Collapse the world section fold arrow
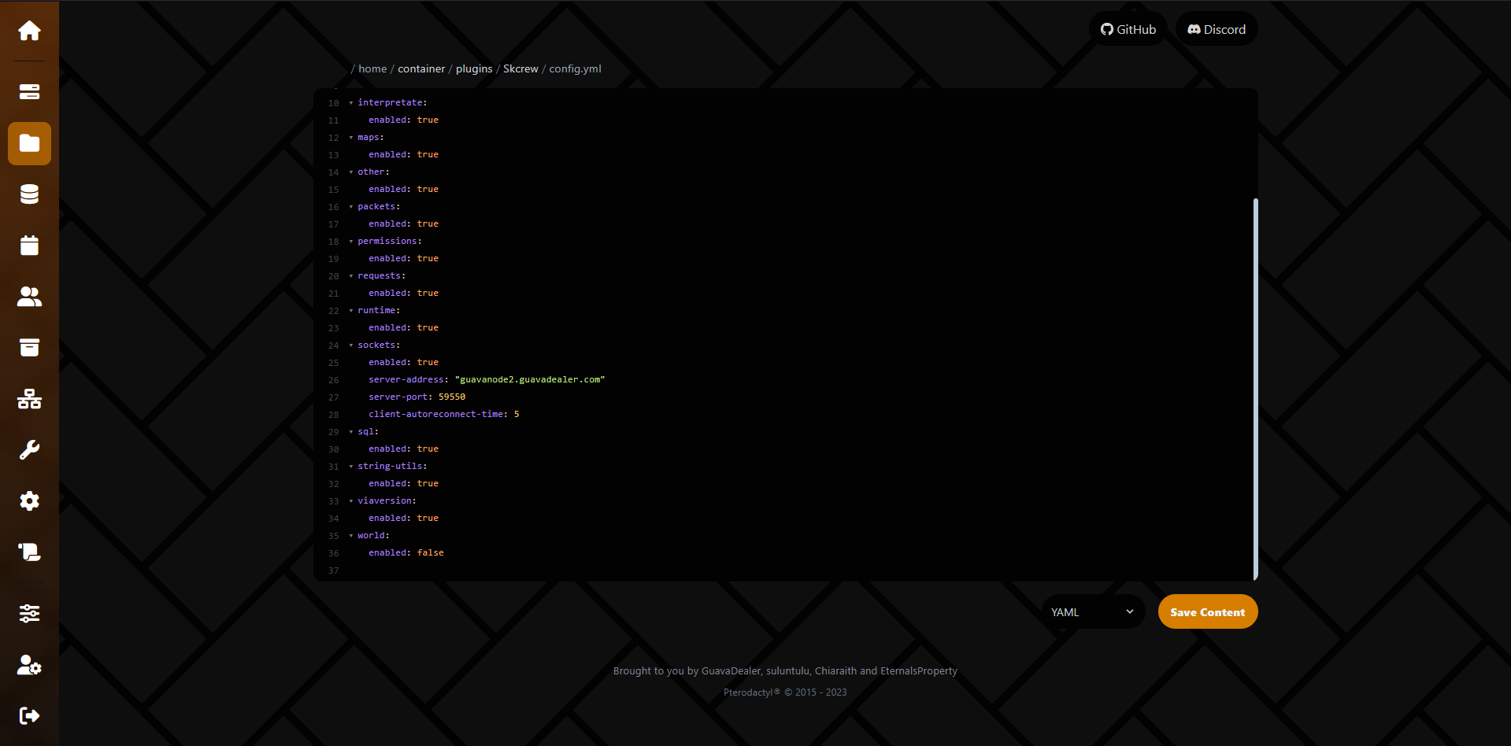Viewport: 1511px width, 746px height. (351, 535)
